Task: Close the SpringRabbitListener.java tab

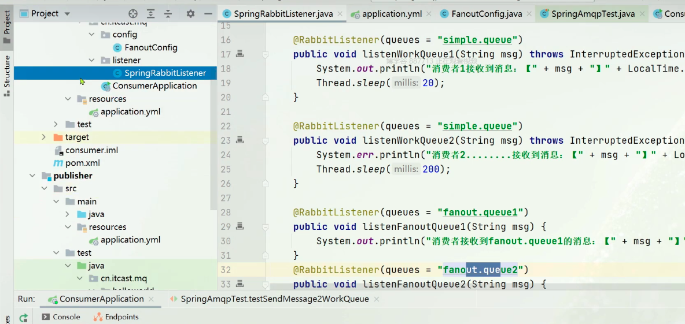Action: [340, 14]
